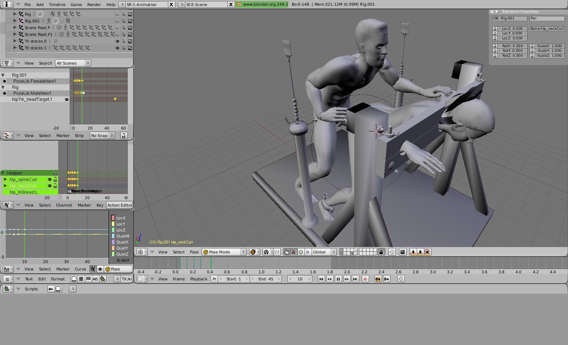Click the rotate manipulator circle icon
The image size is (568, 345).
[301, 252]
